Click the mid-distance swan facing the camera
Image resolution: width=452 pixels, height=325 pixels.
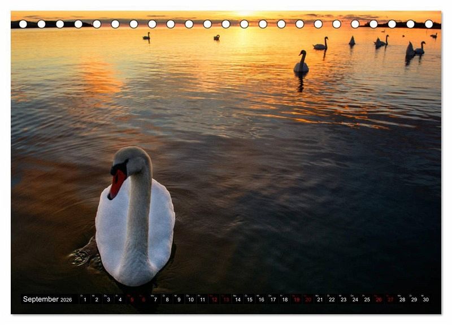pos(301,63)
